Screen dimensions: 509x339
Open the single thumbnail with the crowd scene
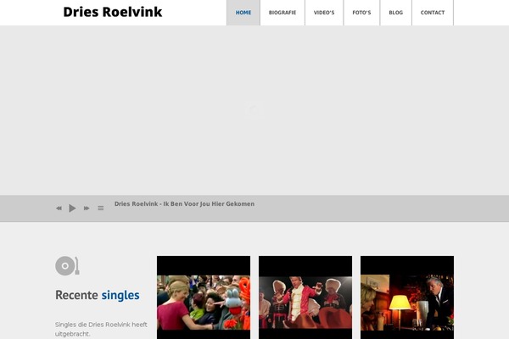204,297
